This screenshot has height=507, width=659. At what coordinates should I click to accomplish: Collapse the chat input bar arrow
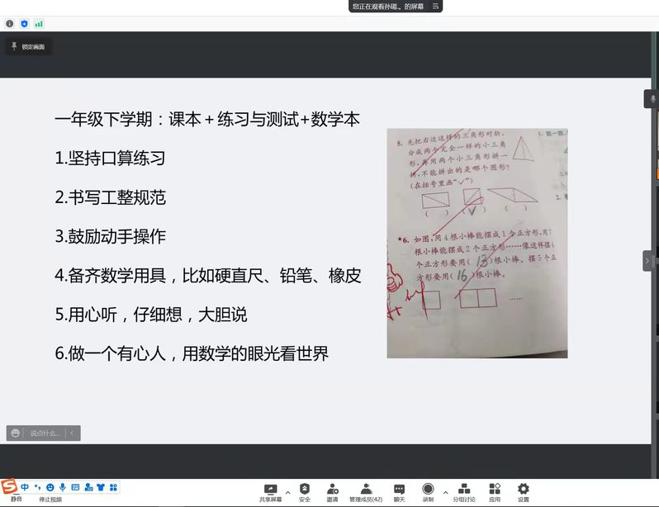click(73, 433)
